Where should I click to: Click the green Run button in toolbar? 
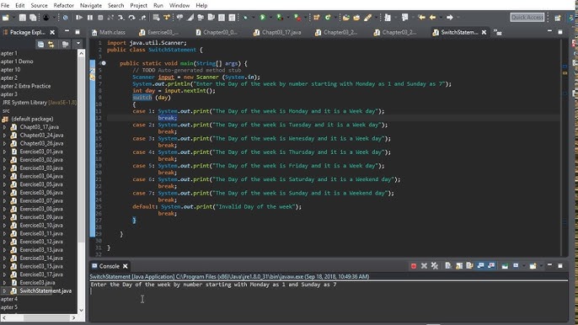(263, 18)
